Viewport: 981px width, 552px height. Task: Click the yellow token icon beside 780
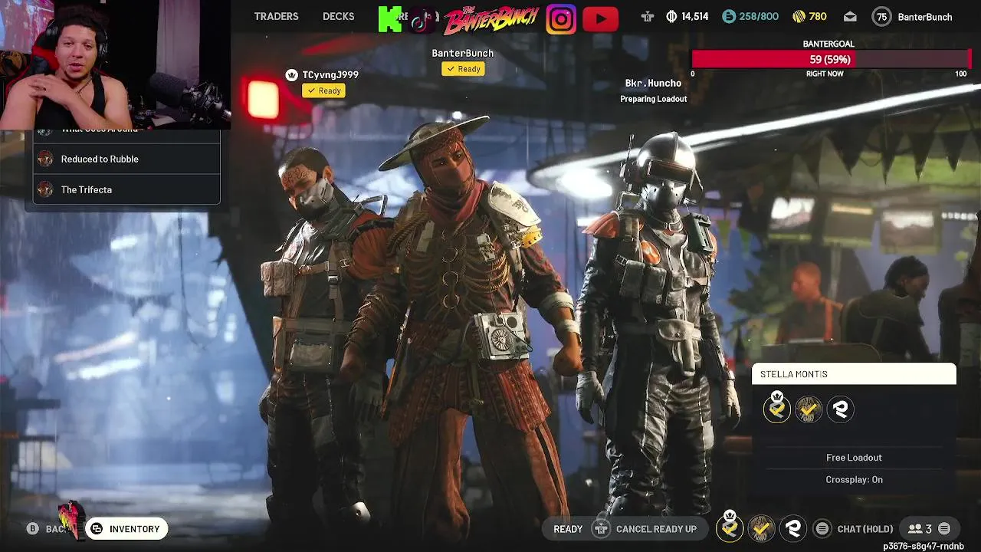[x=799, y=17]
